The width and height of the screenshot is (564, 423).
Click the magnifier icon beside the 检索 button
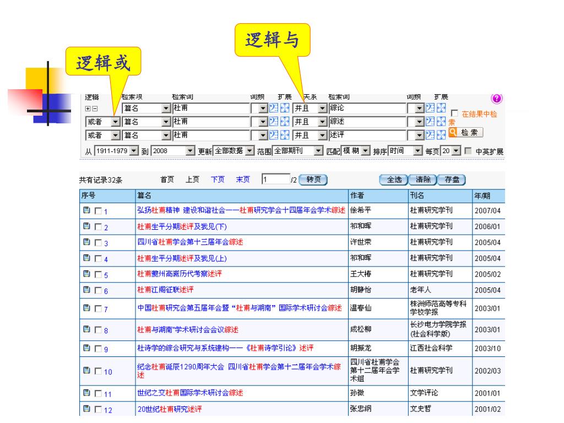point(453,132)
